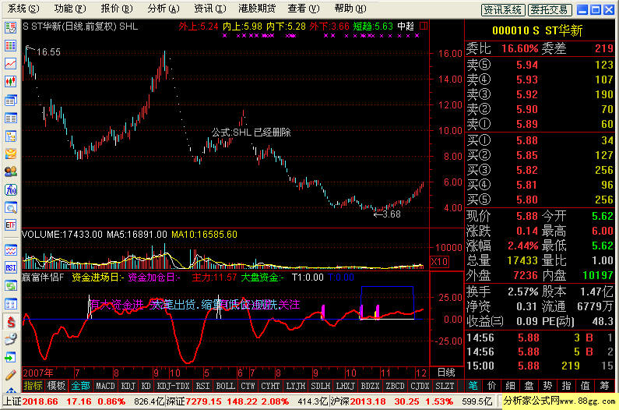The image size is (619, 410).
Task: Switch to the BDZX indicator tab
Action: (370, 386)
